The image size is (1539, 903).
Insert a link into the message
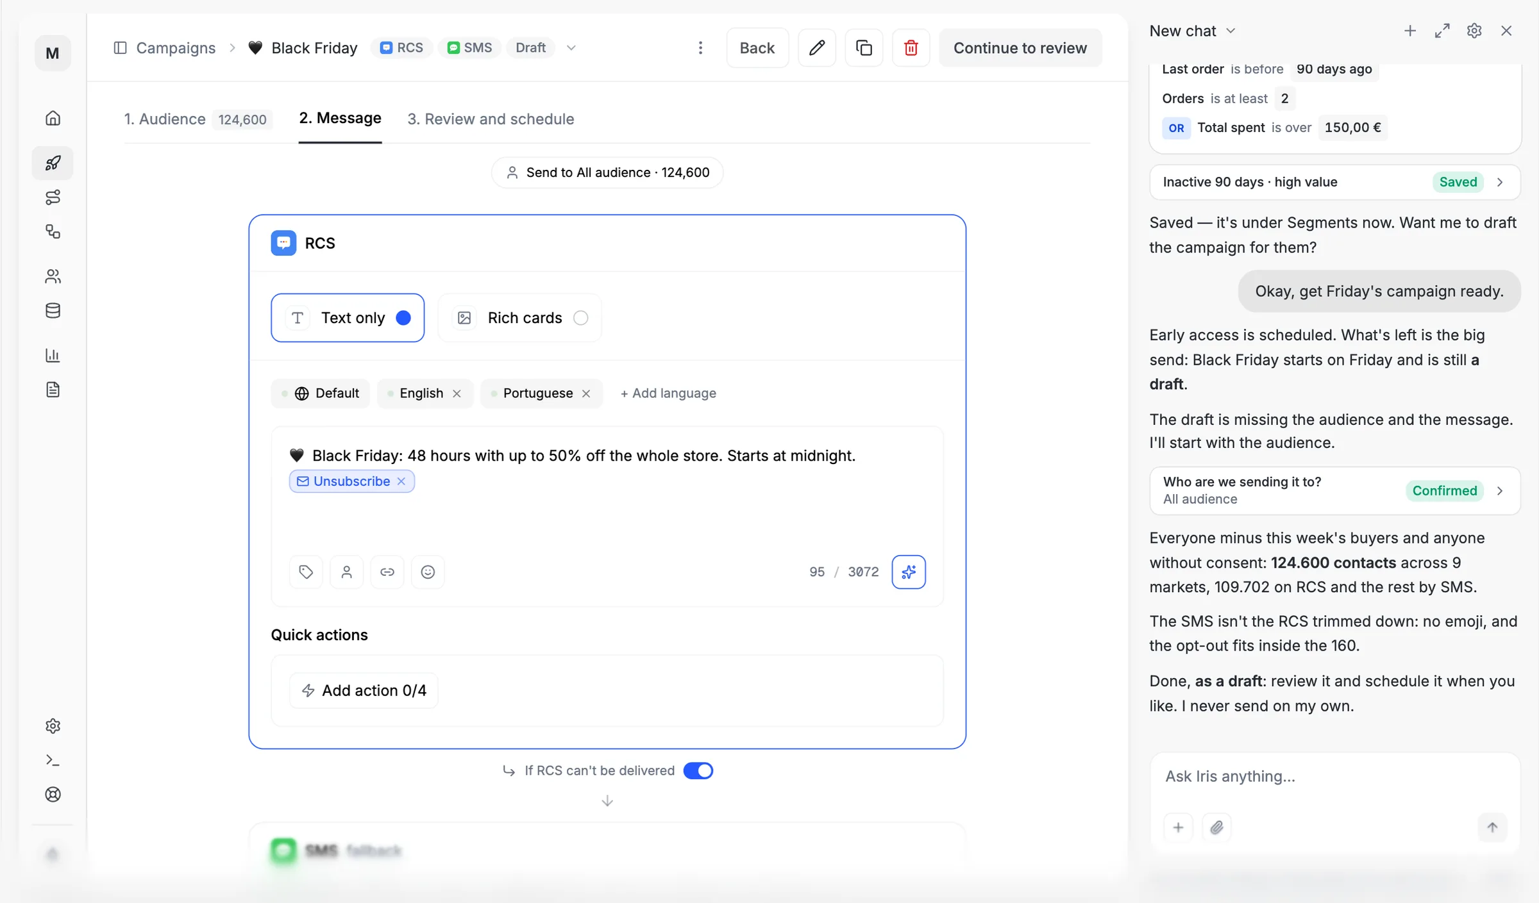(x=387, y=572)
